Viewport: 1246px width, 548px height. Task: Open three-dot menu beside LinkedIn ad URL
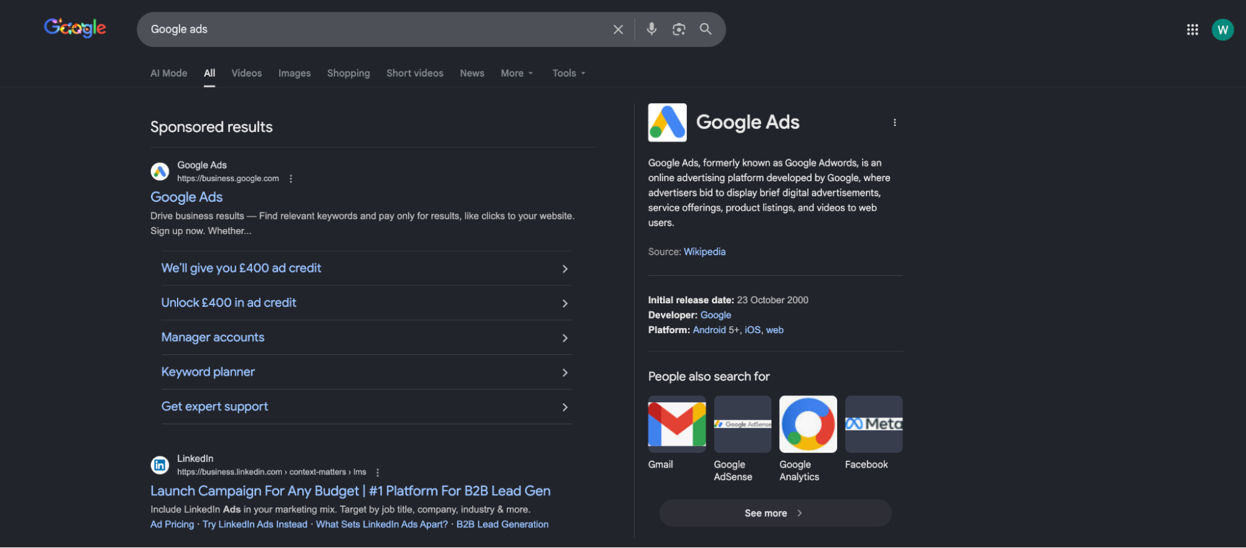tap(378, 473)
